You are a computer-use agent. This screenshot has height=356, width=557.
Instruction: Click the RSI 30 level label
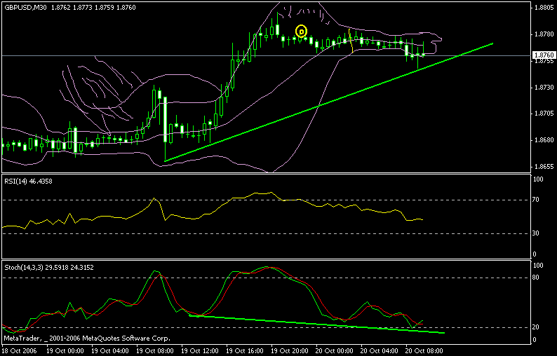point(536,233)
